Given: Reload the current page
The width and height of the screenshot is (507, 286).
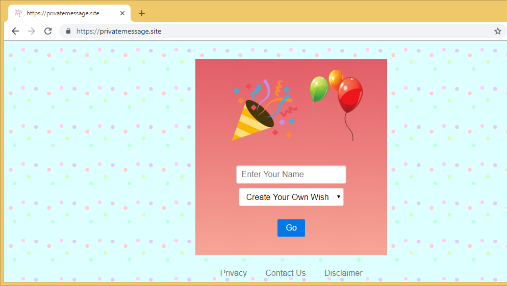Looking at the screenshot, I should (48, 31).
